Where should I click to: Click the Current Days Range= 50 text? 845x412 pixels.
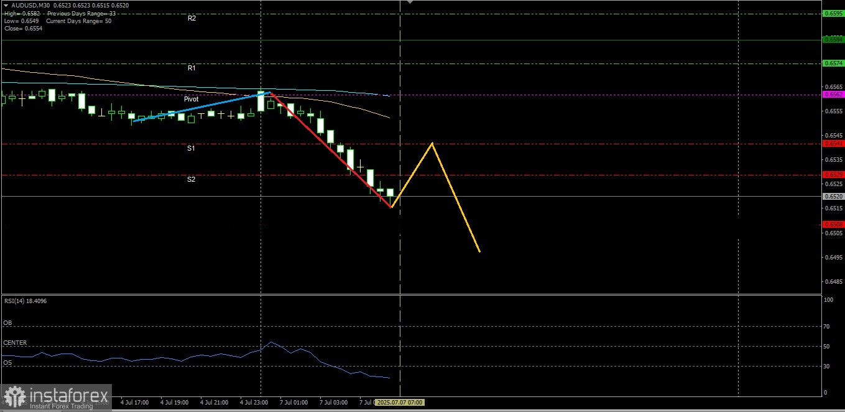[x=79, y=21]
